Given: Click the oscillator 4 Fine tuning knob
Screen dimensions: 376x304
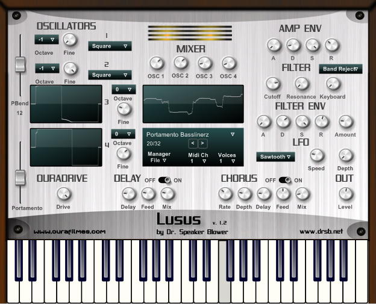Looking at the screenshot, I should pyautogui.click(x=124, y=154).
